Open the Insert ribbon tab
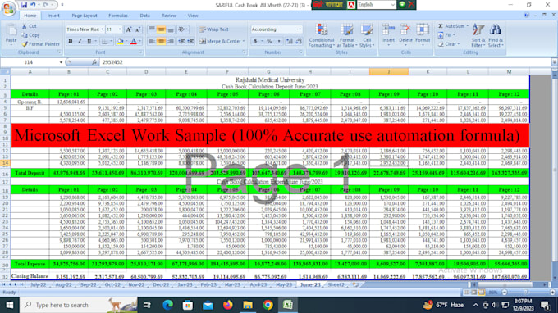The image size is (558, 313). pos(53,16)
